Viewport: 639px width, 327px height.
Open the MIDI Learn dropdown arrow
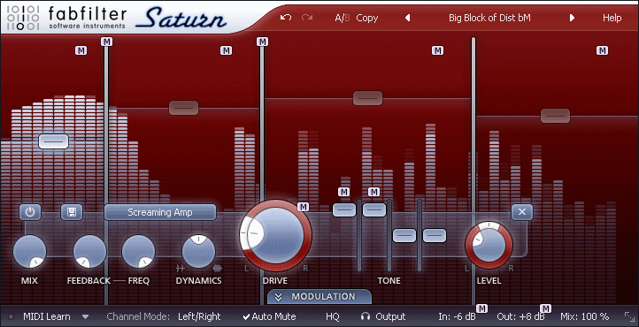86,316
